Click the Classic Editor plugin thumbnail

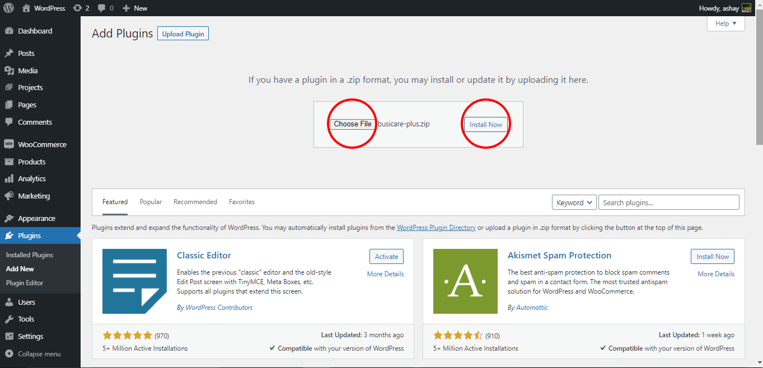point(134,281)
